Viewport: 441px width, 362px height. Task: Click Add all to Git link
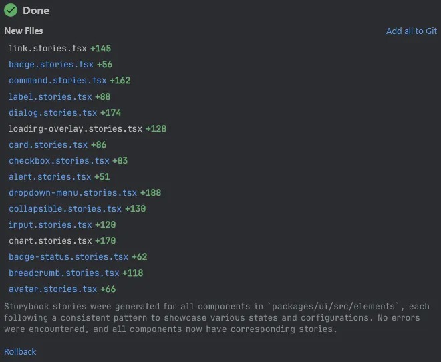coord(411,31)
